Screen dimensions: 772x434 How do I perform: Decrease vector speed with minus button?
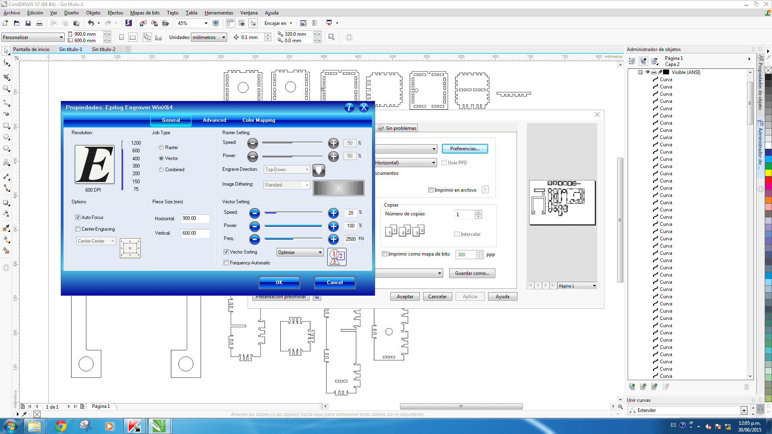(255, 213)
